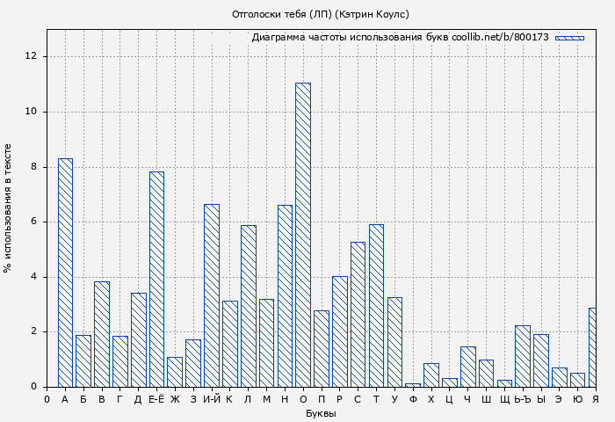Click the legend hatched pattern swatch
The width and height of the screenshot is (615, 422).
tap(569, 38)
